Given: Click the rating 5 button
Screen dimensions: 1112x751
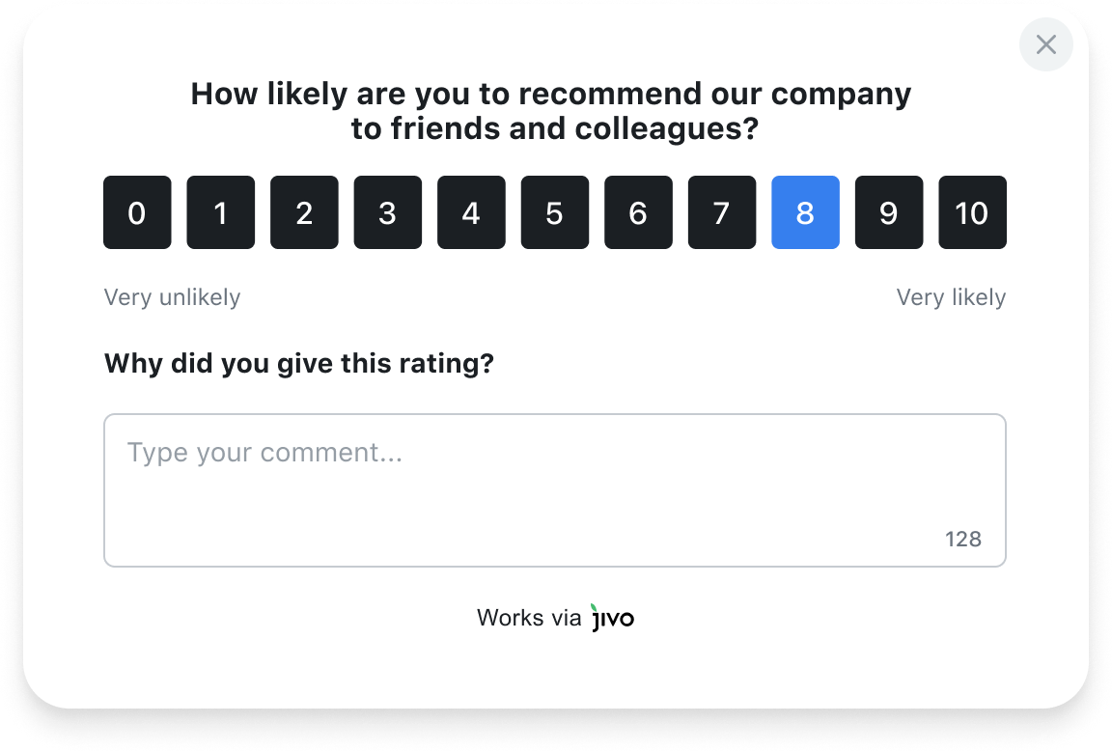Looking at the screenshot, I should point(554,212).
